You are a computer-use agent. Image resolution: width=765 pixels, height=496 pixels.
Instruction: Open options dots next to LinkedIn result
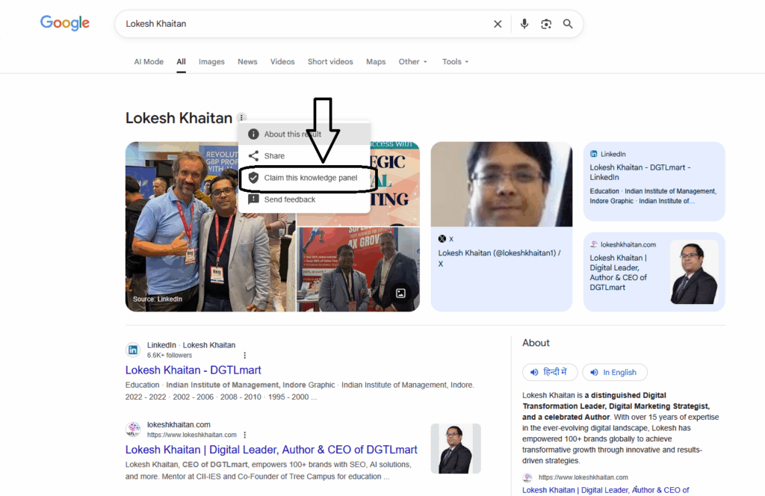[x=244, y=356]
